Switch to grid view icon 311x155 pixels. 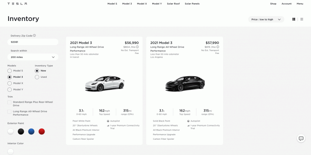[x=294, y=19]
